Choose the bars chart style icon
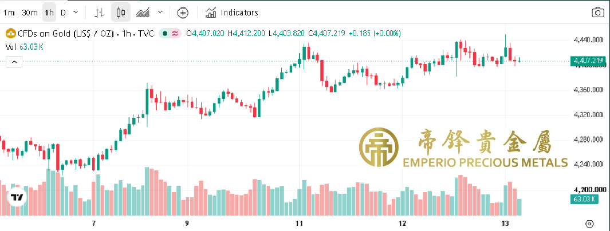The height and width of the screenshot is (231, 610). (100, 13)
